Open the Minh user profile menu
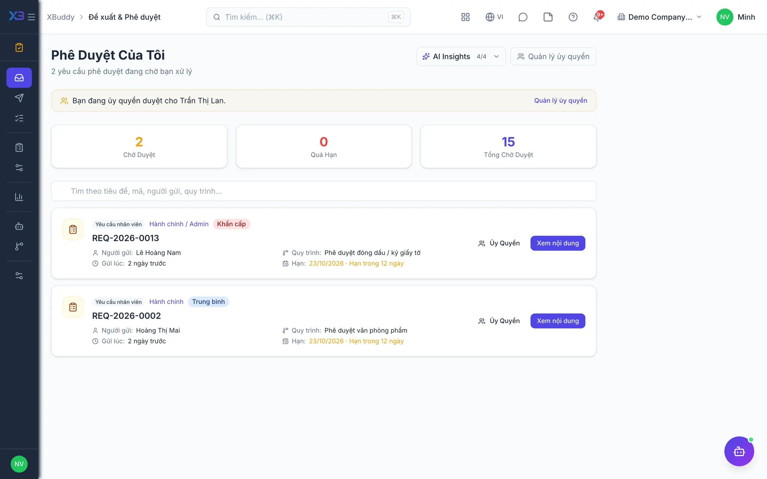This screenshot has height=479, width=767. [x=736, y=17]
